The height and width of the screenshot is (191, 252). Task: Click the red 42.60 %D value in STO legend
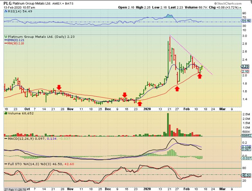coord(69,164)
